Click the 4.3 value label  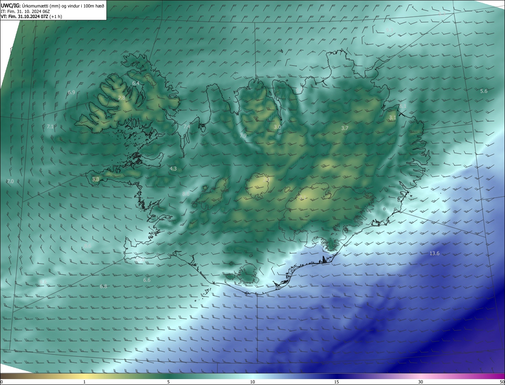[173, 168]
